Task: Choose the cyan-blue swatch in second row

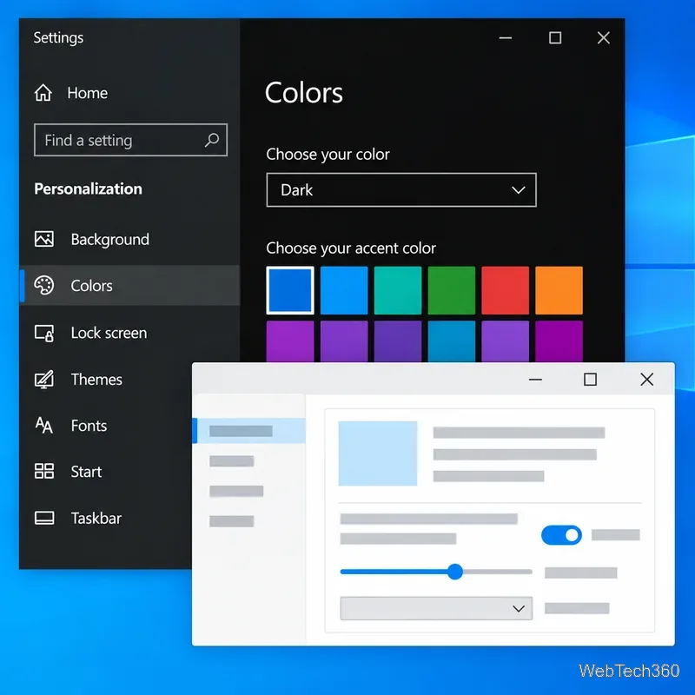Action: [x=451, y=341]
